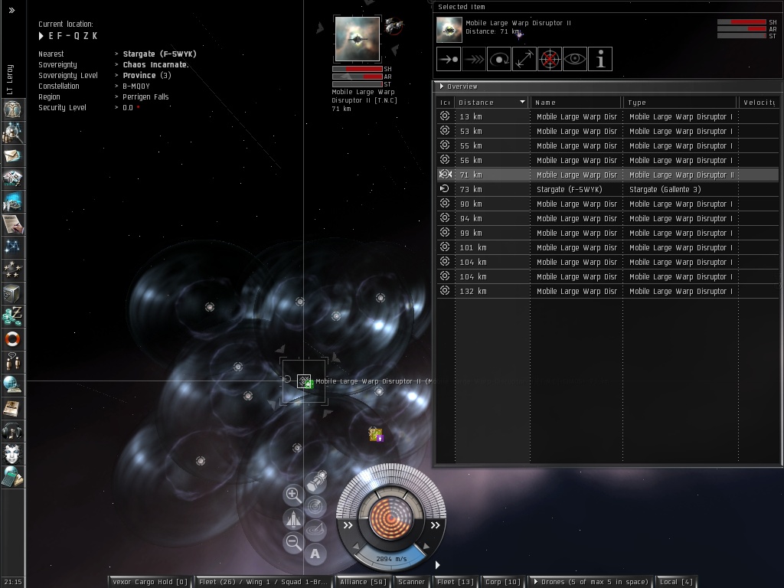Click the Approach selected item button
The image size is (784, 588).
click(x=449, y=60)
